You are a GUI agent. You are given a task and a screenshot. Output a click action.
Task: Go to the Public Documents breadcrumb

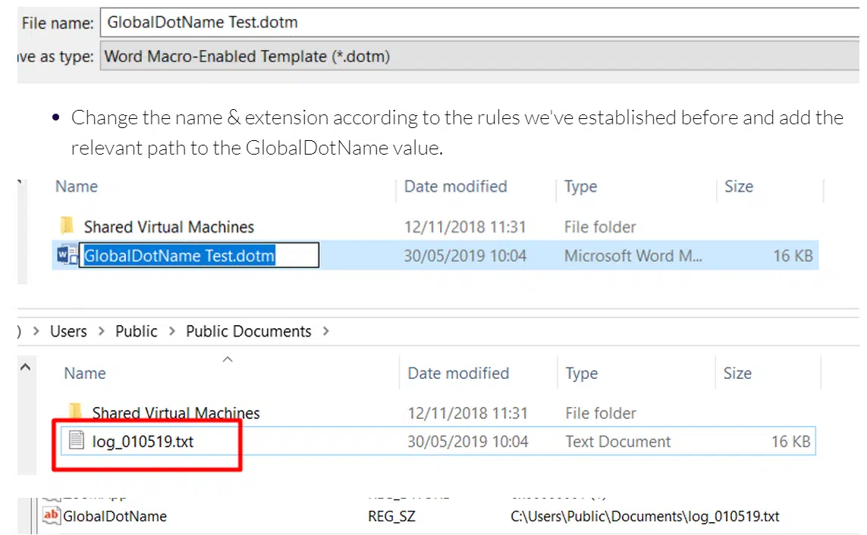pos(248,331)
